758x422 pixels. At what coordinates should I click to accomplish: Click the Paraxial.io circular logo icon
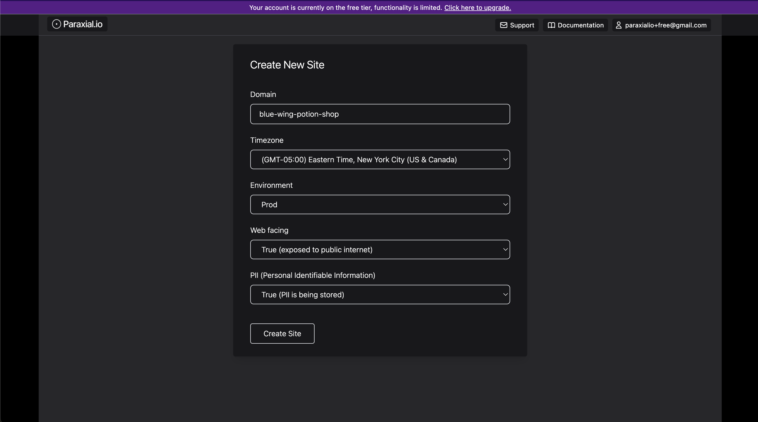click(56, 24)
